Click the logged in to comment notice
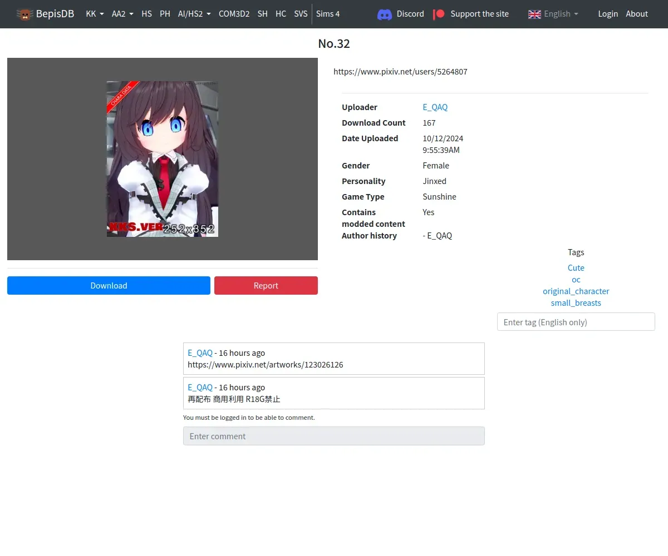This screenshot has width=668, height=556. coord(249,418)
